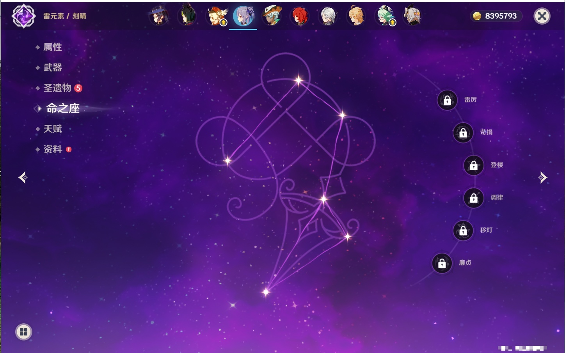View the locked 廉贞 constellation node
This screenshot has width=565, height=353.
tap(442, 263)
